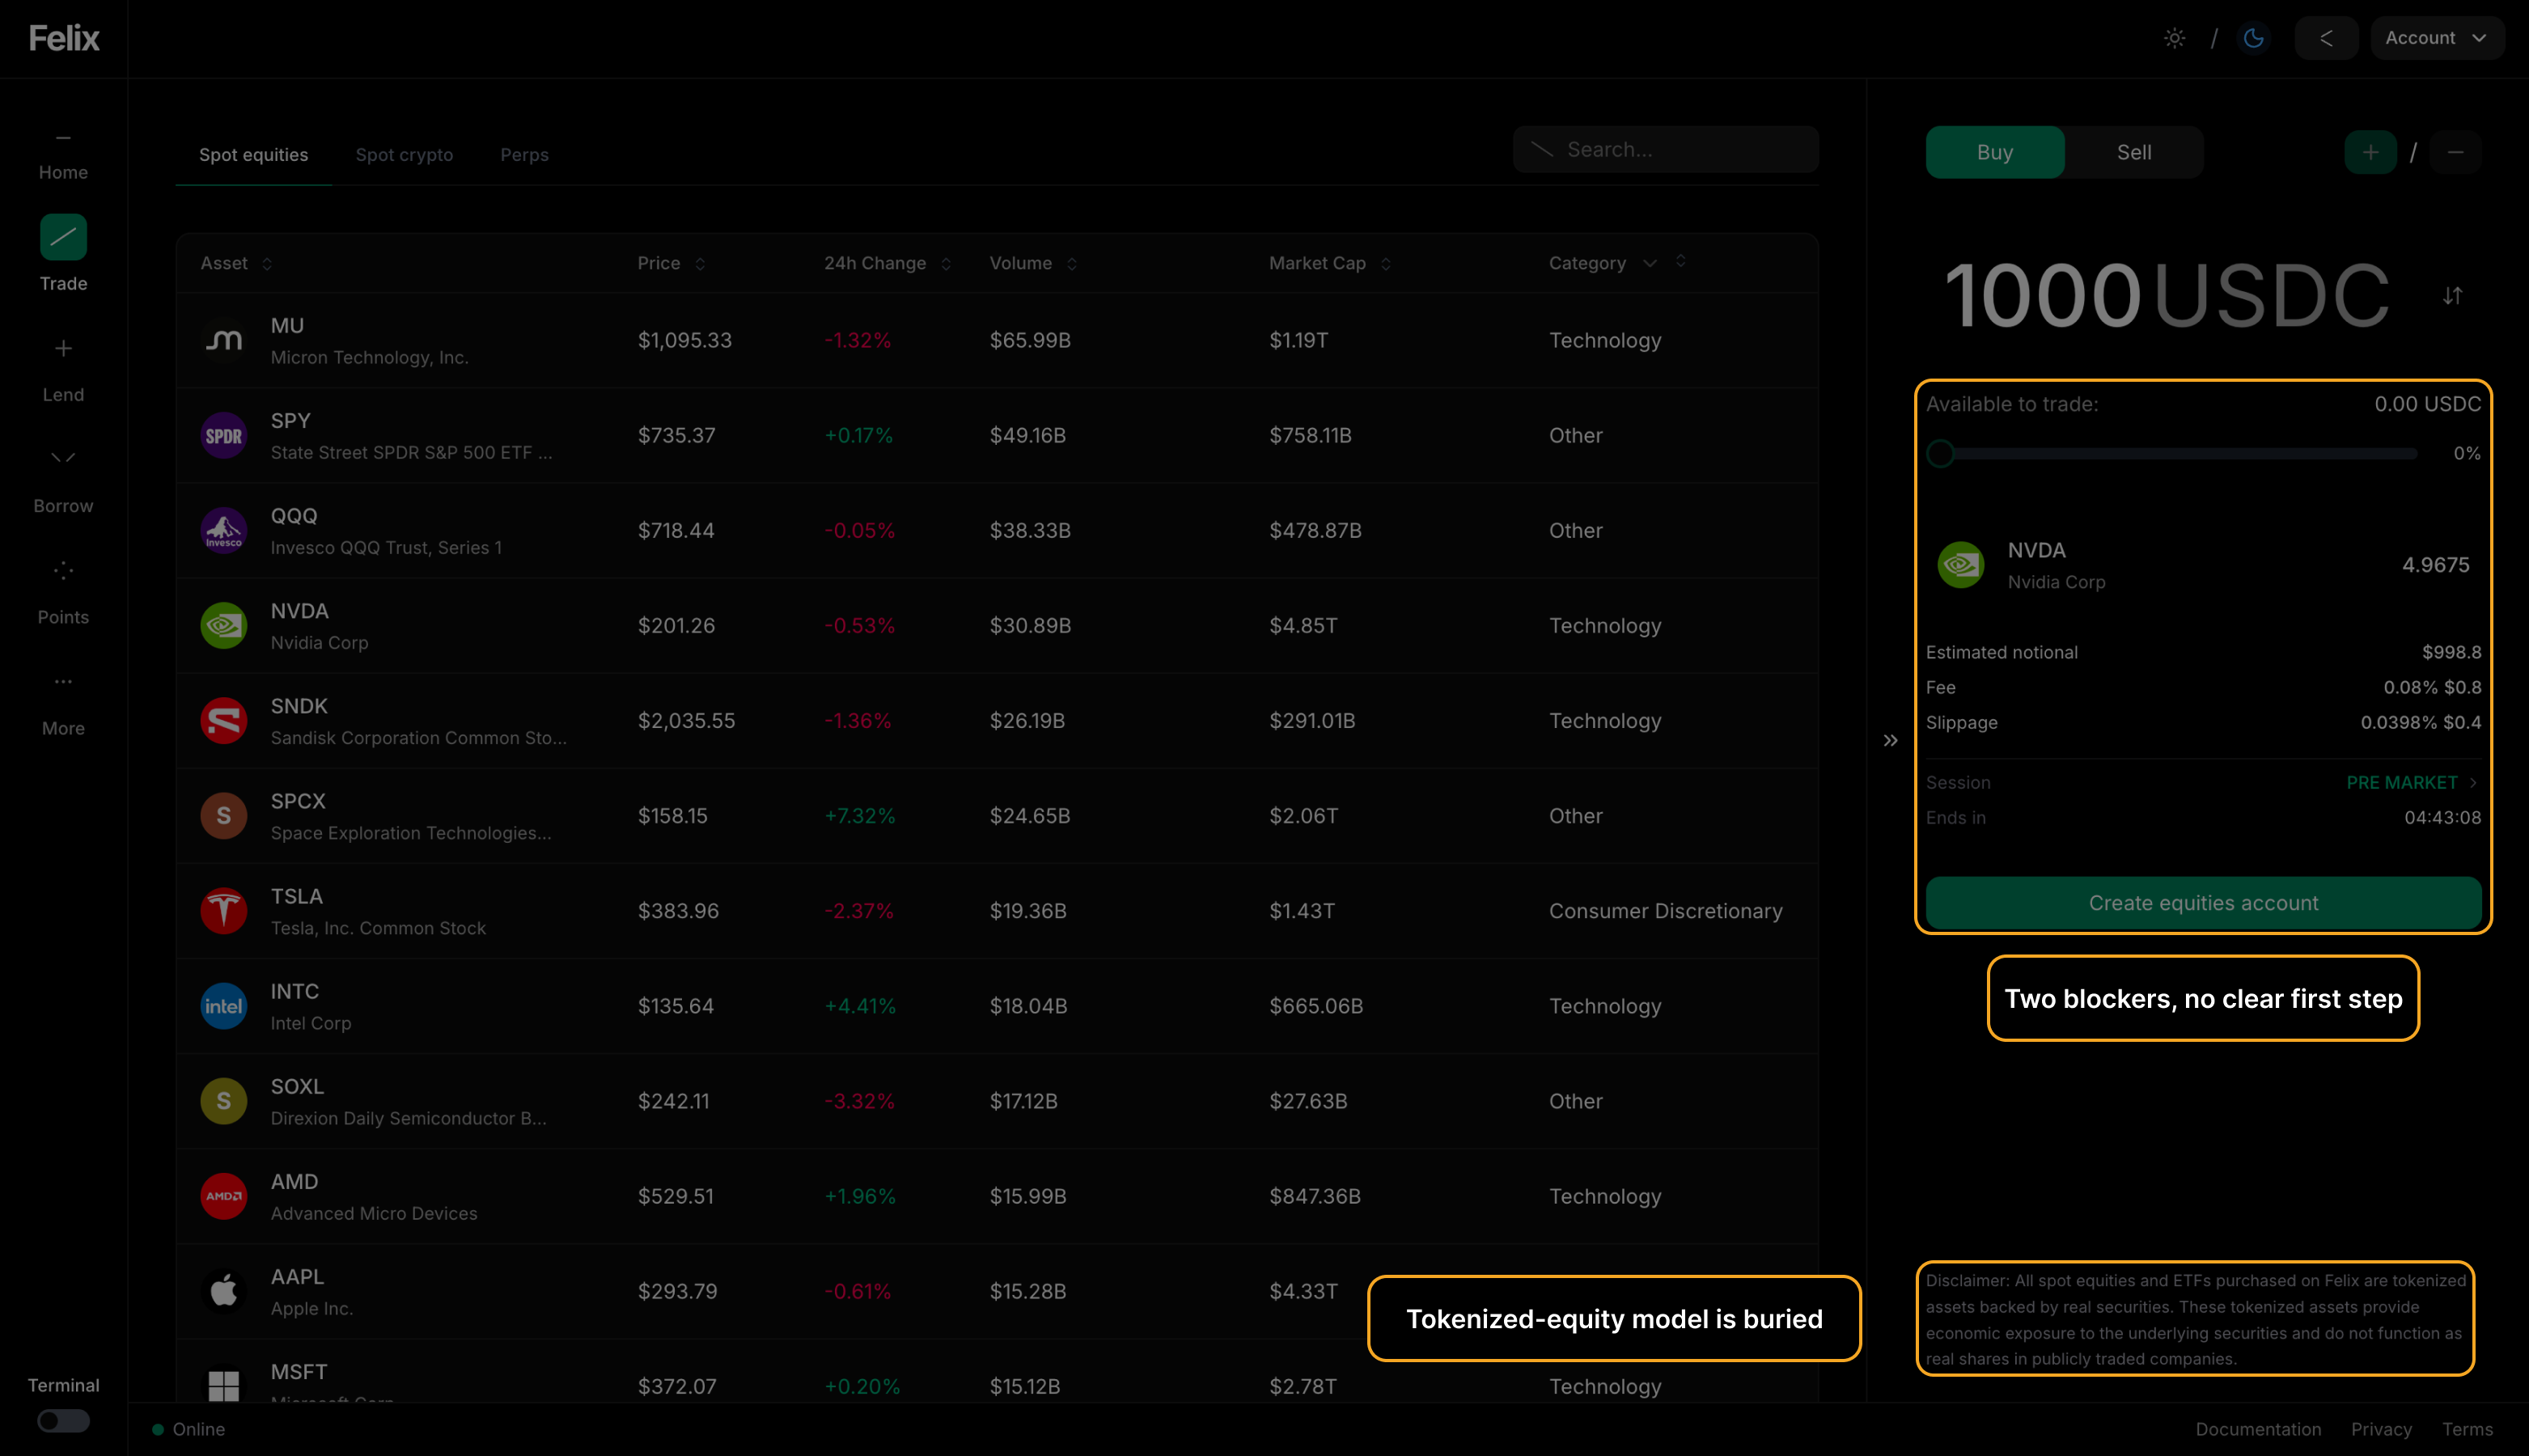Open the Documentation link
The image size is (2529, 1456).
(x=2258, y=1429)
